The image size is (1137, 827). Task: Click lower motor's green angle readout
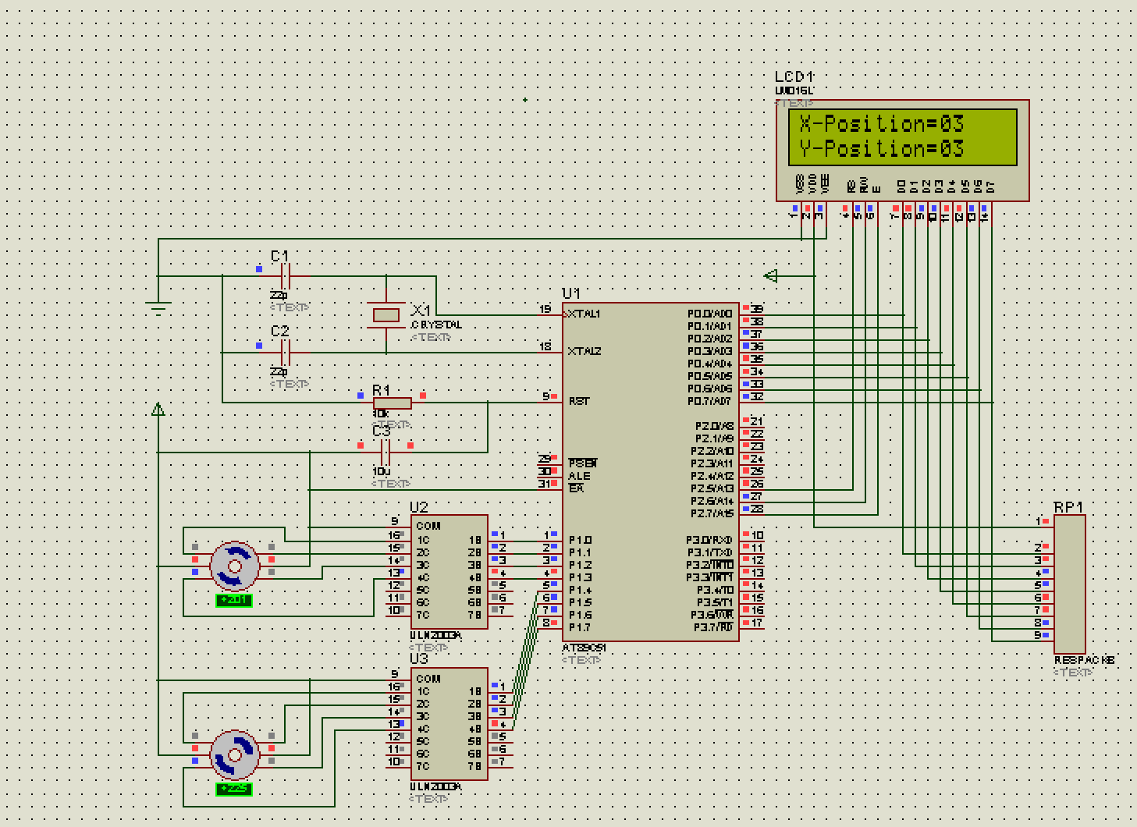234,789
